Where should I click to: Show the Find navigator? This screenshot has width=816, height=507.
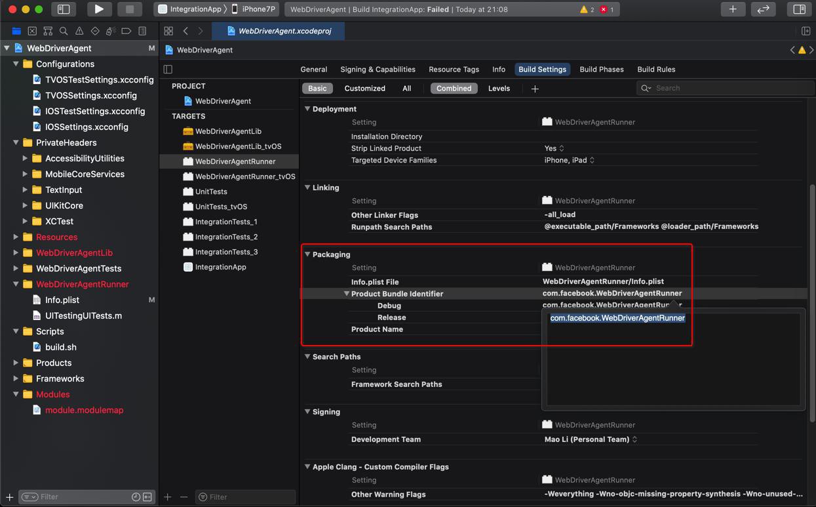pyautogui.click(x=64, y=31)
